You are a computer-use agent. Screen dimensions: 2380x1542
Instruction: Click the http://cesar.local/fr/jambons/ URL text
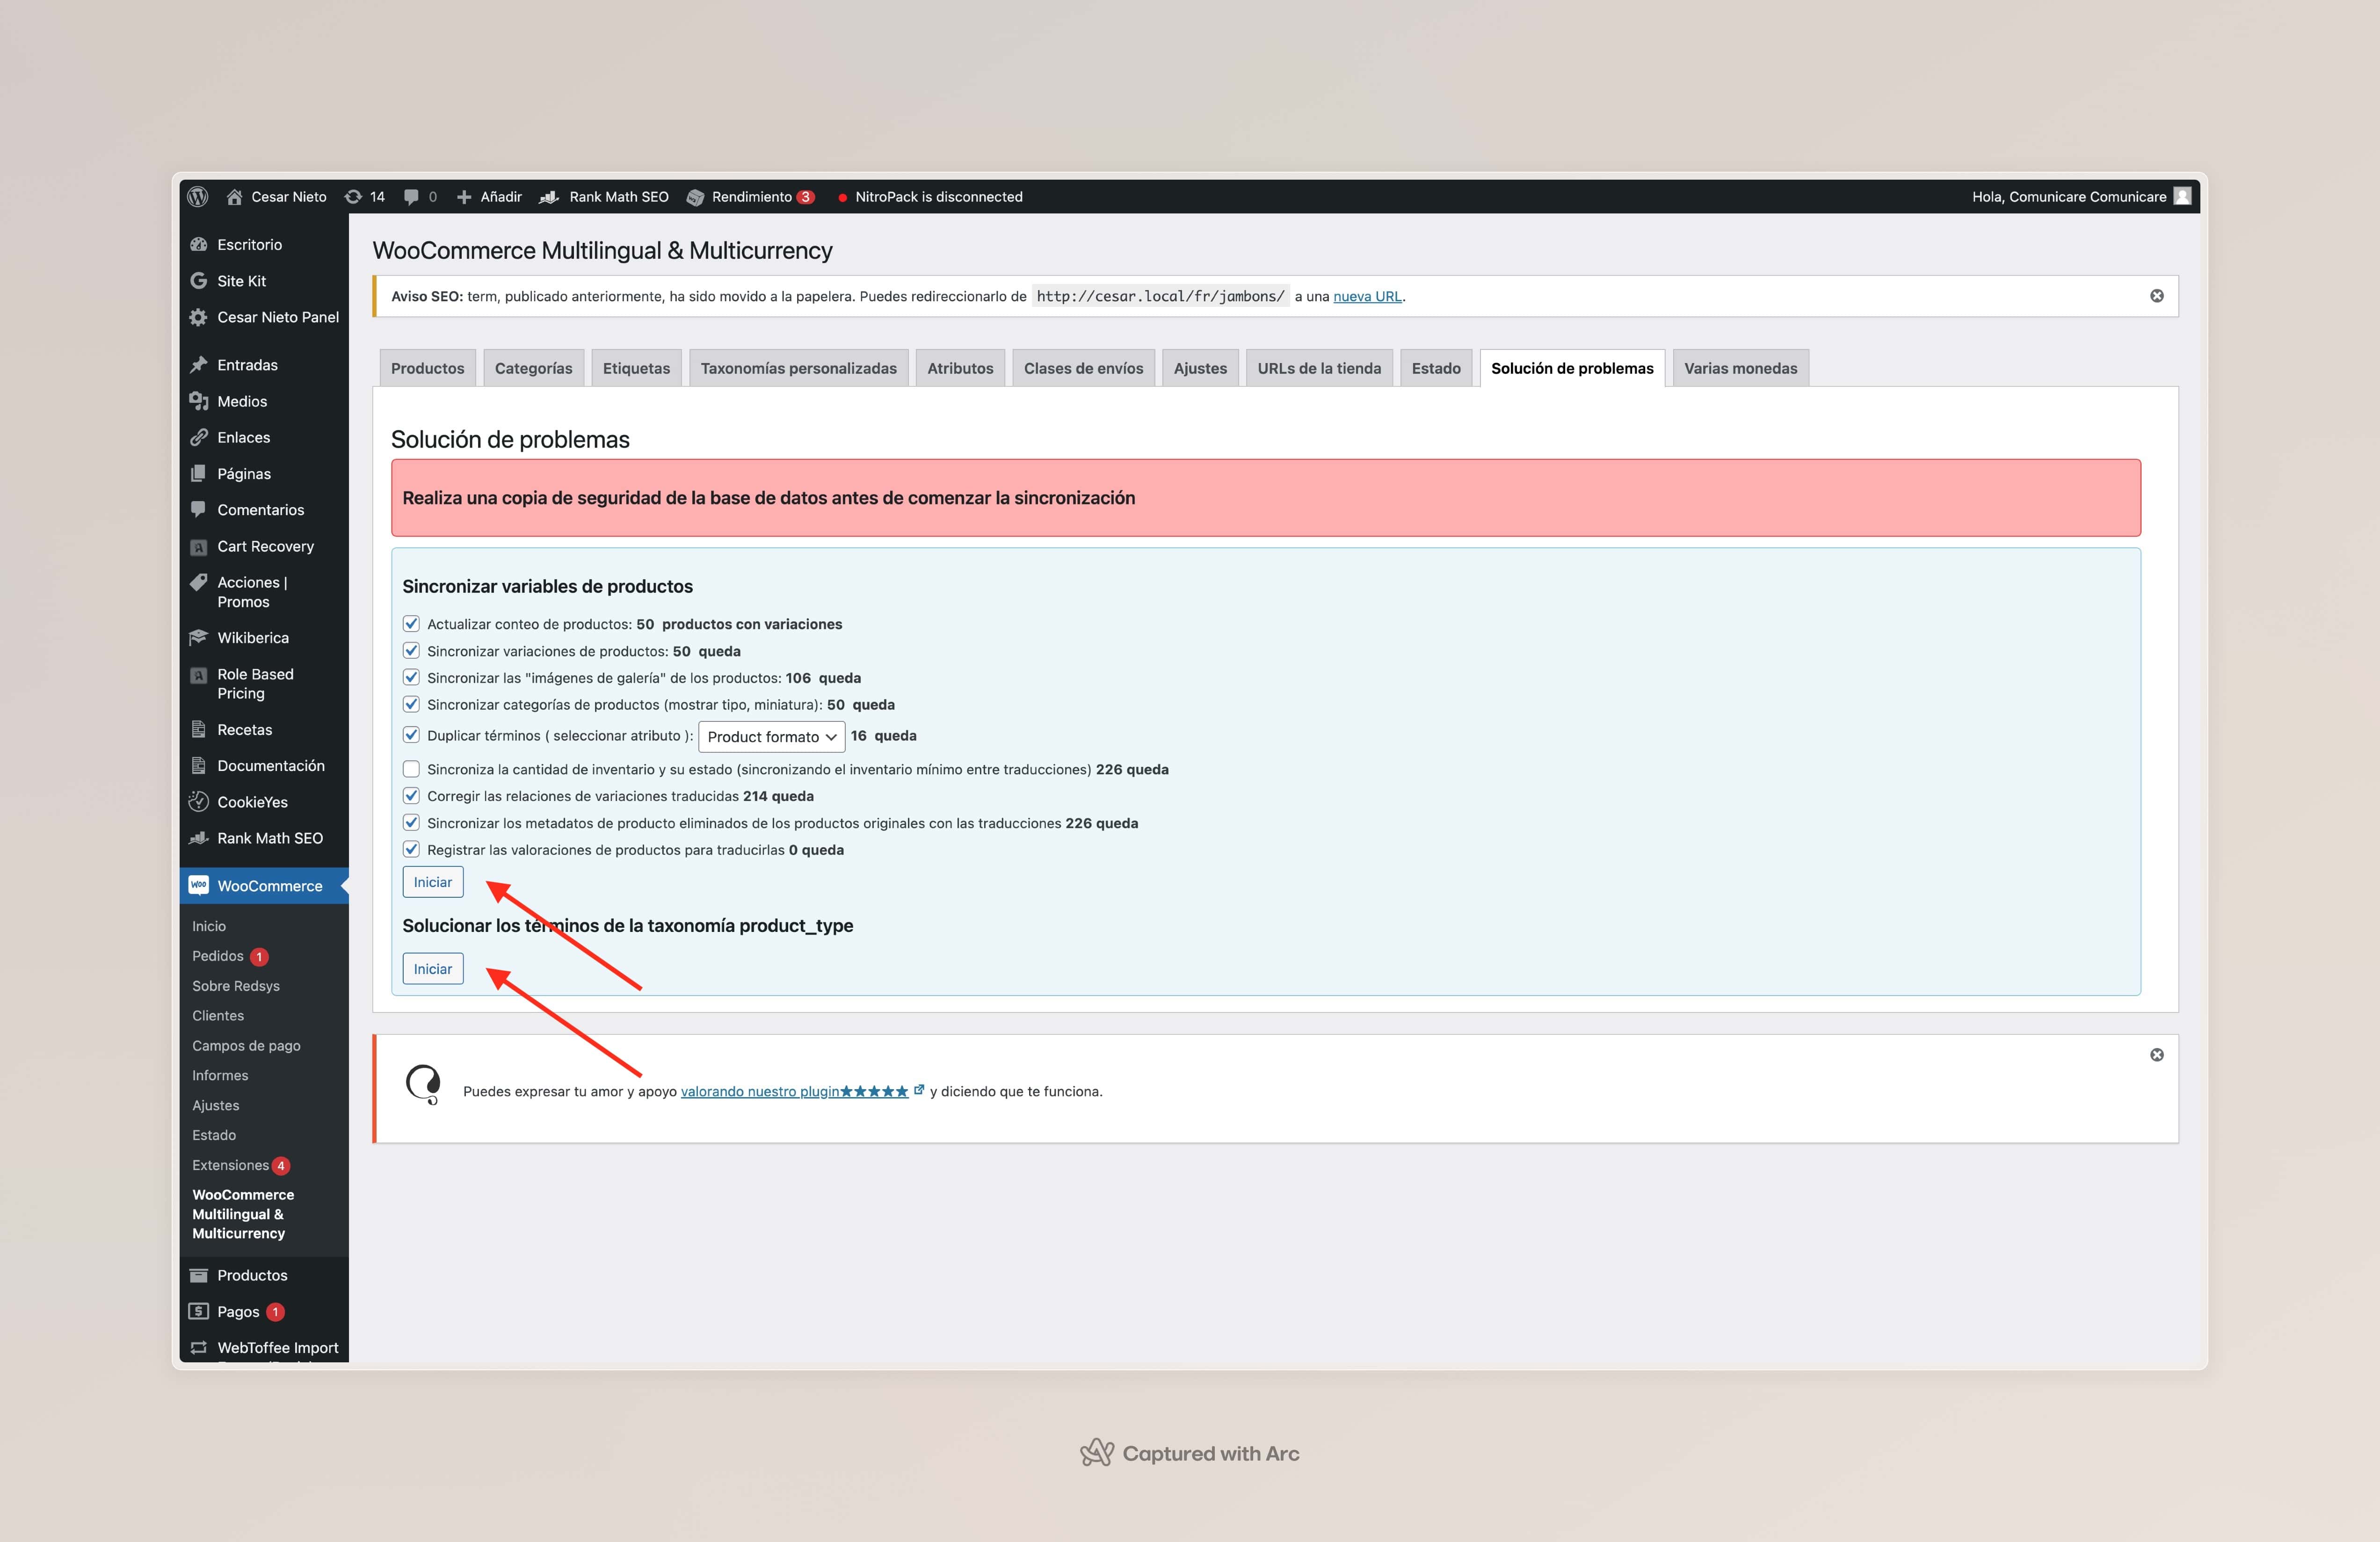click(1160, 296)
